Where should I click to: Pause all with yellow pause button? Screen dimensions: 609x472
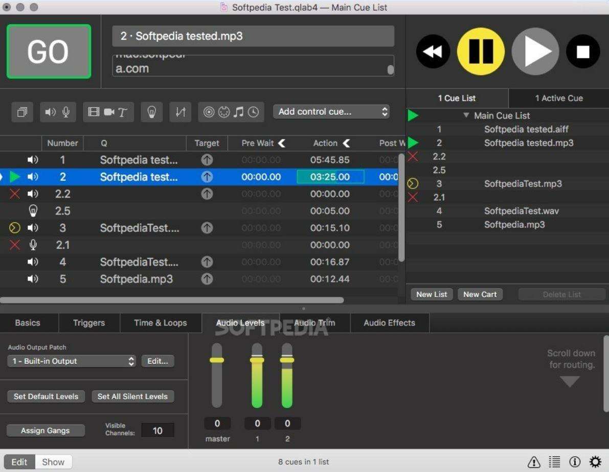coord(481,51)
